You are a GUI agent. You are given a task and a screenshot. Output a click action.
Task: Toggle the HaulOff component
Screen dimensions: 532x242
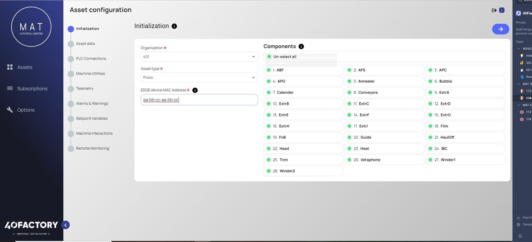pos(430,137)
